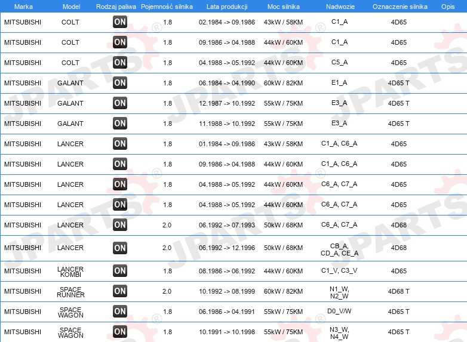The image size is (467, 342).
Task: Click the Model column header
Action: 71,7
